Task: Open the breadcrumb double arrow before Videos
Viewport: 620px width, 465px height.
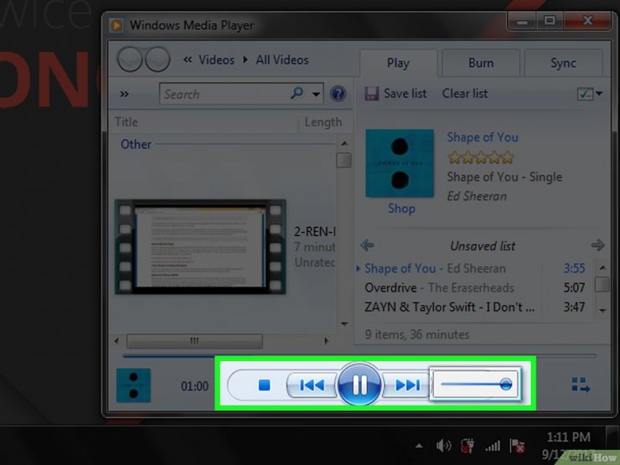Action: (188, 59)
